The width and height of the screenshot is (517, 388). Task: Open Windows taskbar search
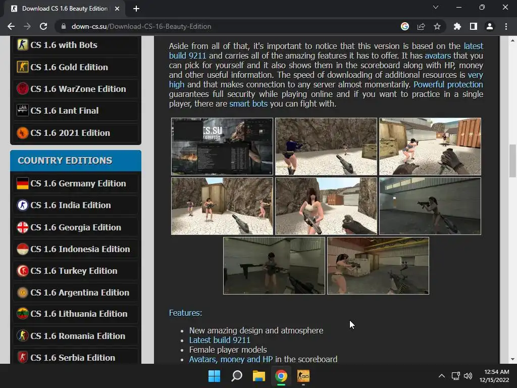(x=237, y=376)
